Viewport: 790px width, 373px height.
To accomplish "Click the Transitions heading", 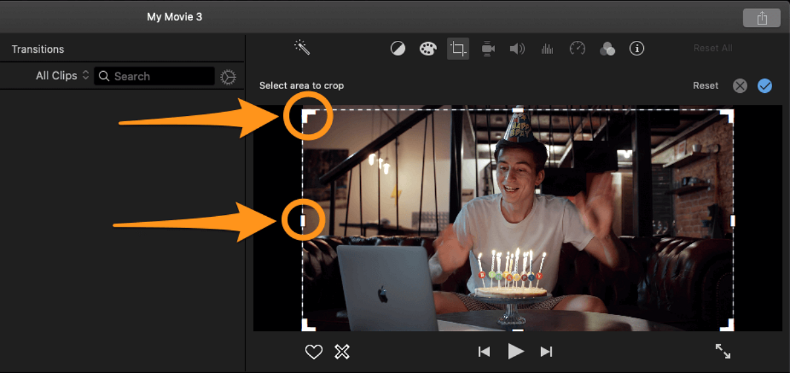I will (x=38, y=49).
